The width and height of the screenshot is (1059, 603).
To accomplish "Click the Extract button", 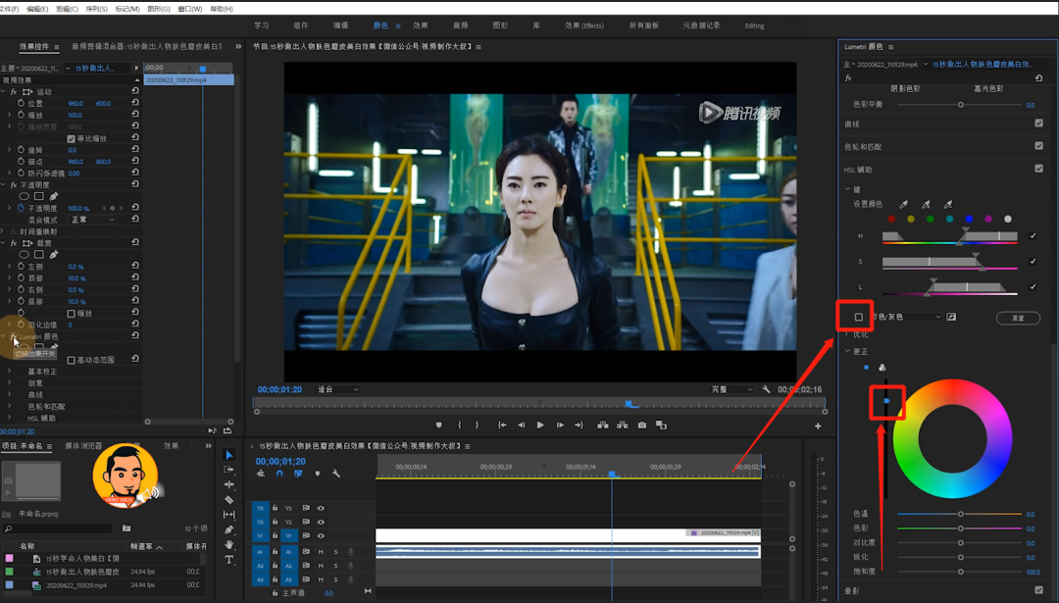I will [x=622, y=426].
